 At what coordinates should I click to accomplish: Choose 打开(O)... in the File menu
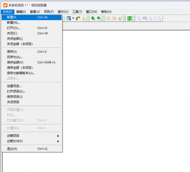point(32,28)
